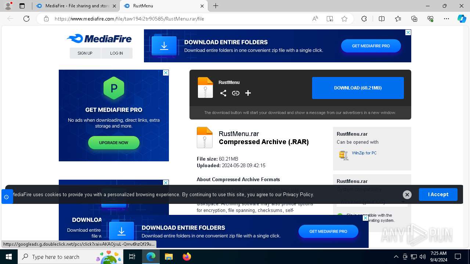Click GET MEDIAFIRE PRO in top banner
Viewport: 470px width, 264px height.
pos(371,46)
